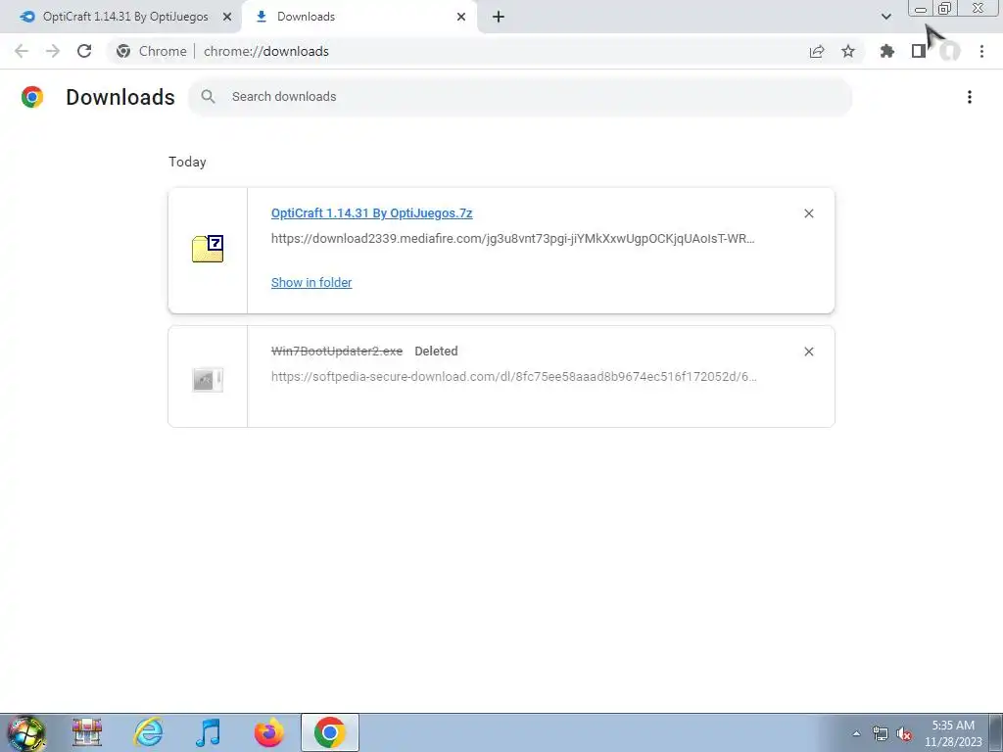The image size is (1003, 752).
Task: Focus the Search downloads field
Action: (x=520, y=97)
